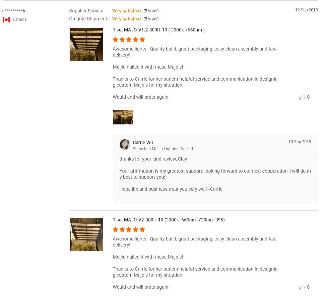Click second review's five-star rating
This screenshot has width=324, height=297.
tap(129, 230)
